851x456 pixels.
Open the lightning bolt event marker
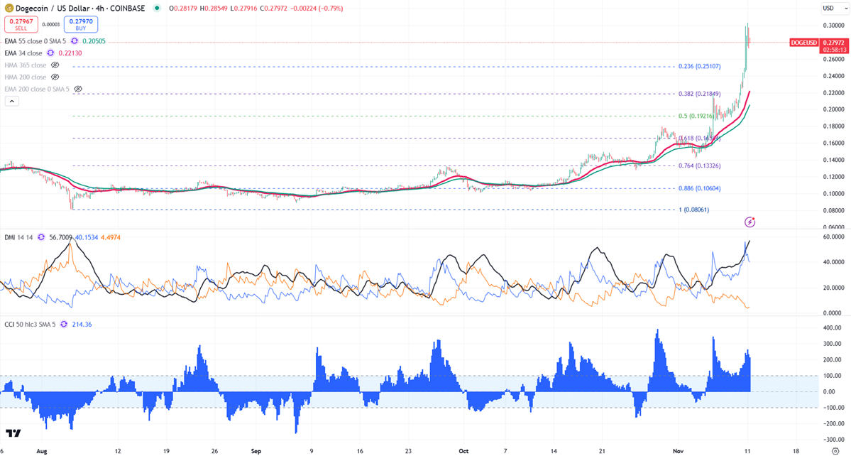(750, 222)
